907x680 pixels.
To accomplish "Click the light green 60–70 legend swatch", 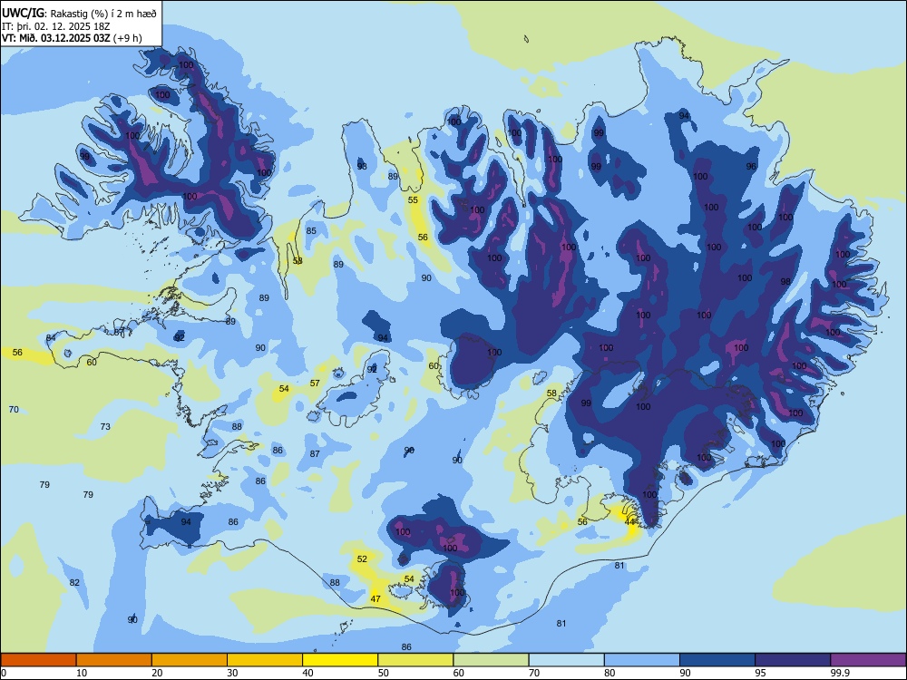I will (x=491, y=660).
